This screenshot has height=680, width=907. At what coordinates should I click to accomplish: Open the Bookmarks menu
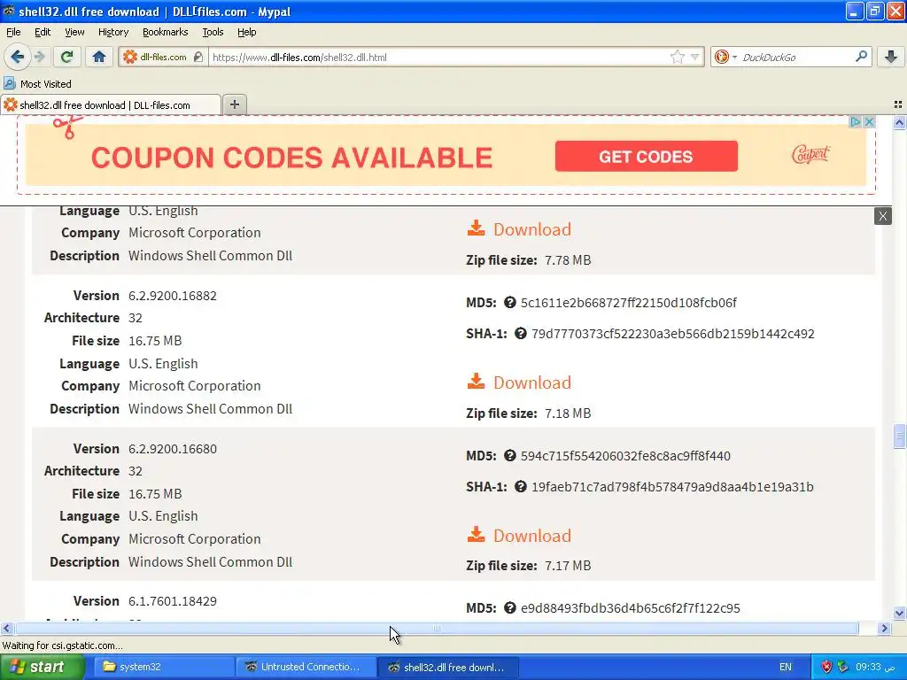(x=165, y=32)
